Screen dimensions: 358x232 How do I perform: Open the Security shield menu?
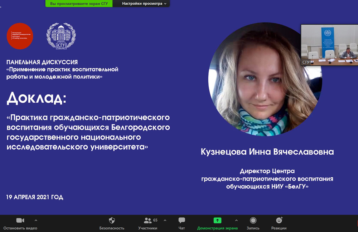coord(112,221)
